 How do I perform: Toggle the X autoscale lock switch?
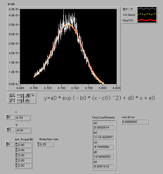click(x=10, y=95)
